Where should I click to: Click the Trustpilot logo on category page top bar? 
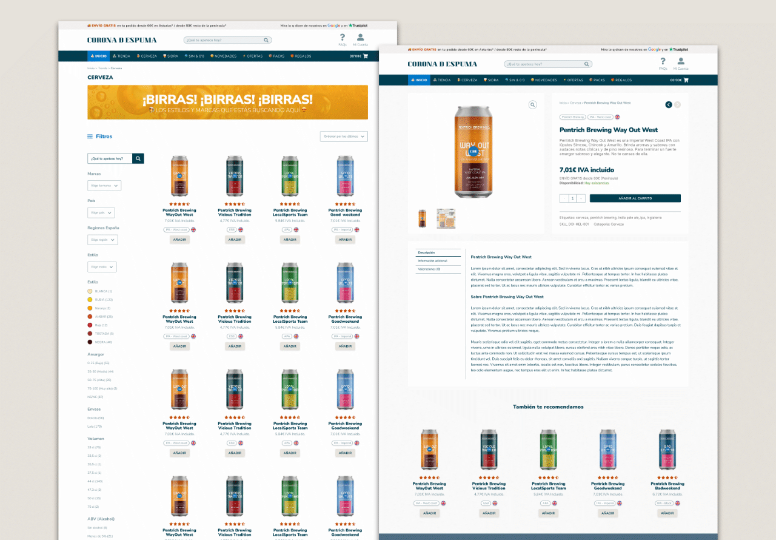358,25
